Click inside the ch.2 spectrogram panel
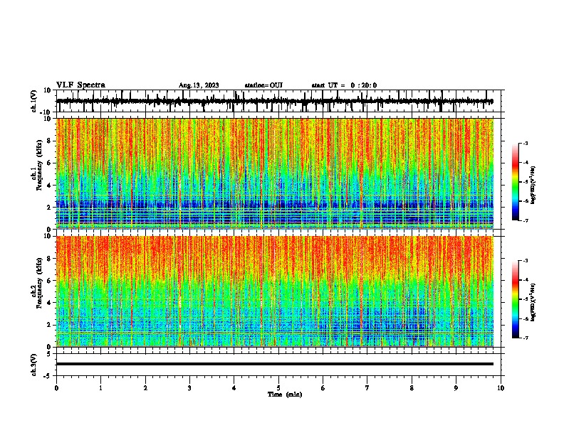 (x=275, y=291)
